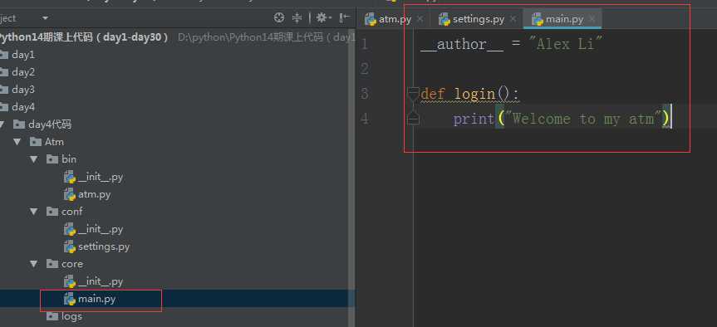
Task: Click the fold end marker on print line
Action: pos(413,120)
